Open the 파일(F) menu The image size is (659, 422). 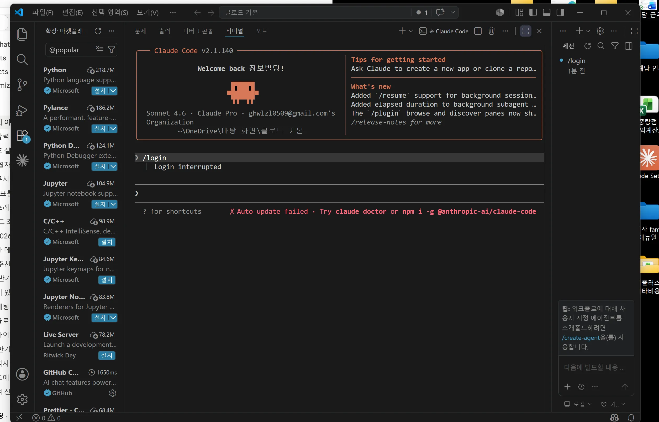tap(43, 13)
